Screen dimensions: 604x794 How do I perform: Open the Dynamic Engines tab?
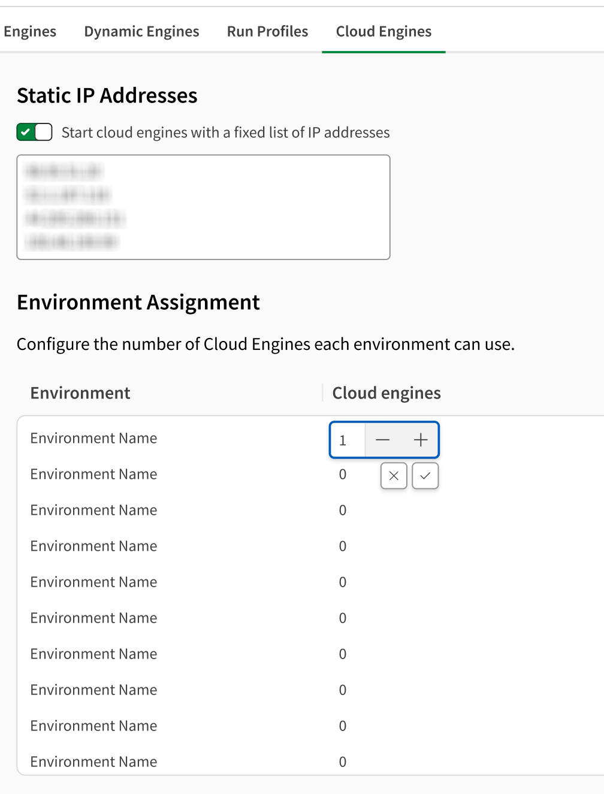pyautogui.click(x=141, y=31)
